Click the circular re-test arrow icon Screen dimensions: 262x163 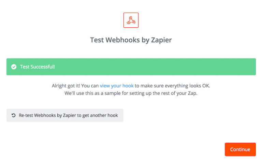(13, 116)
